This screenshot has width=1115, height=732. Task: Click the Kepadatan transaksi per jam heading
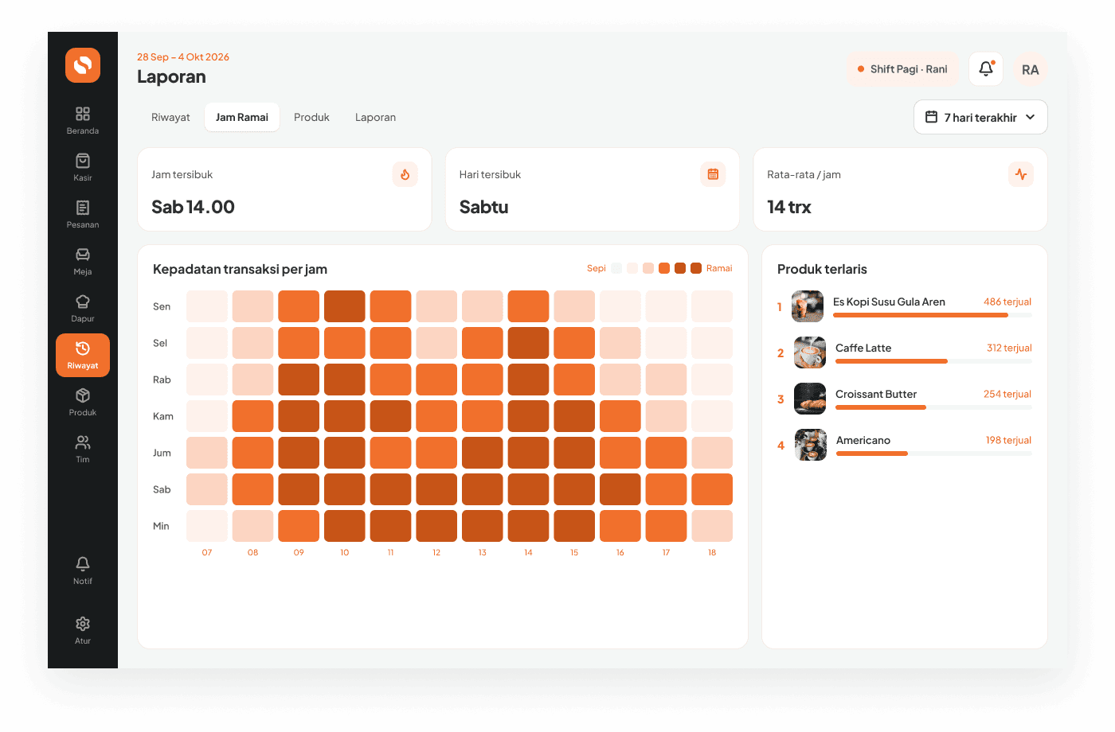(x=240, y=269)
